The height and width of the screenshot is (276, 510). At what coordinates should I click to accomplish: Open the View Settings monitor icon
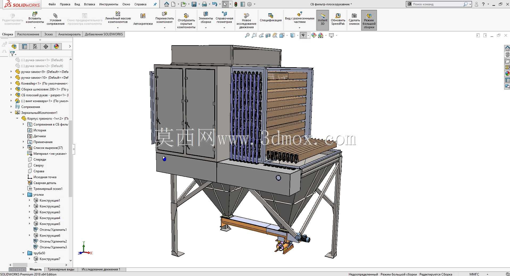(331, 35)
